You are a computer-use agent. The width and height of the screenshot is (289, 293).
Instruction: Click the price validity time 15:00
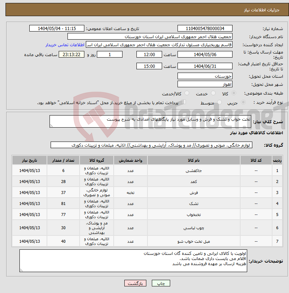pyautogui.click(x=149, y=66)
